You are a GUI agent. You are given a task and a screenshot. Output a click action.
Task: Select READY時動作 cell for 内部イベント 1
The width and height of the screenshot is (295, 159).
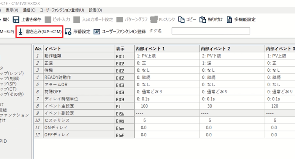167,77
